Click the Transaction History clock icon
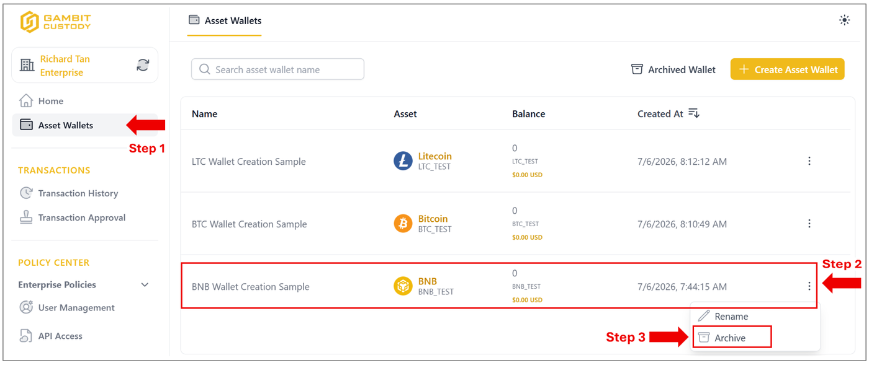869x368 pixels. coord(26,193)
